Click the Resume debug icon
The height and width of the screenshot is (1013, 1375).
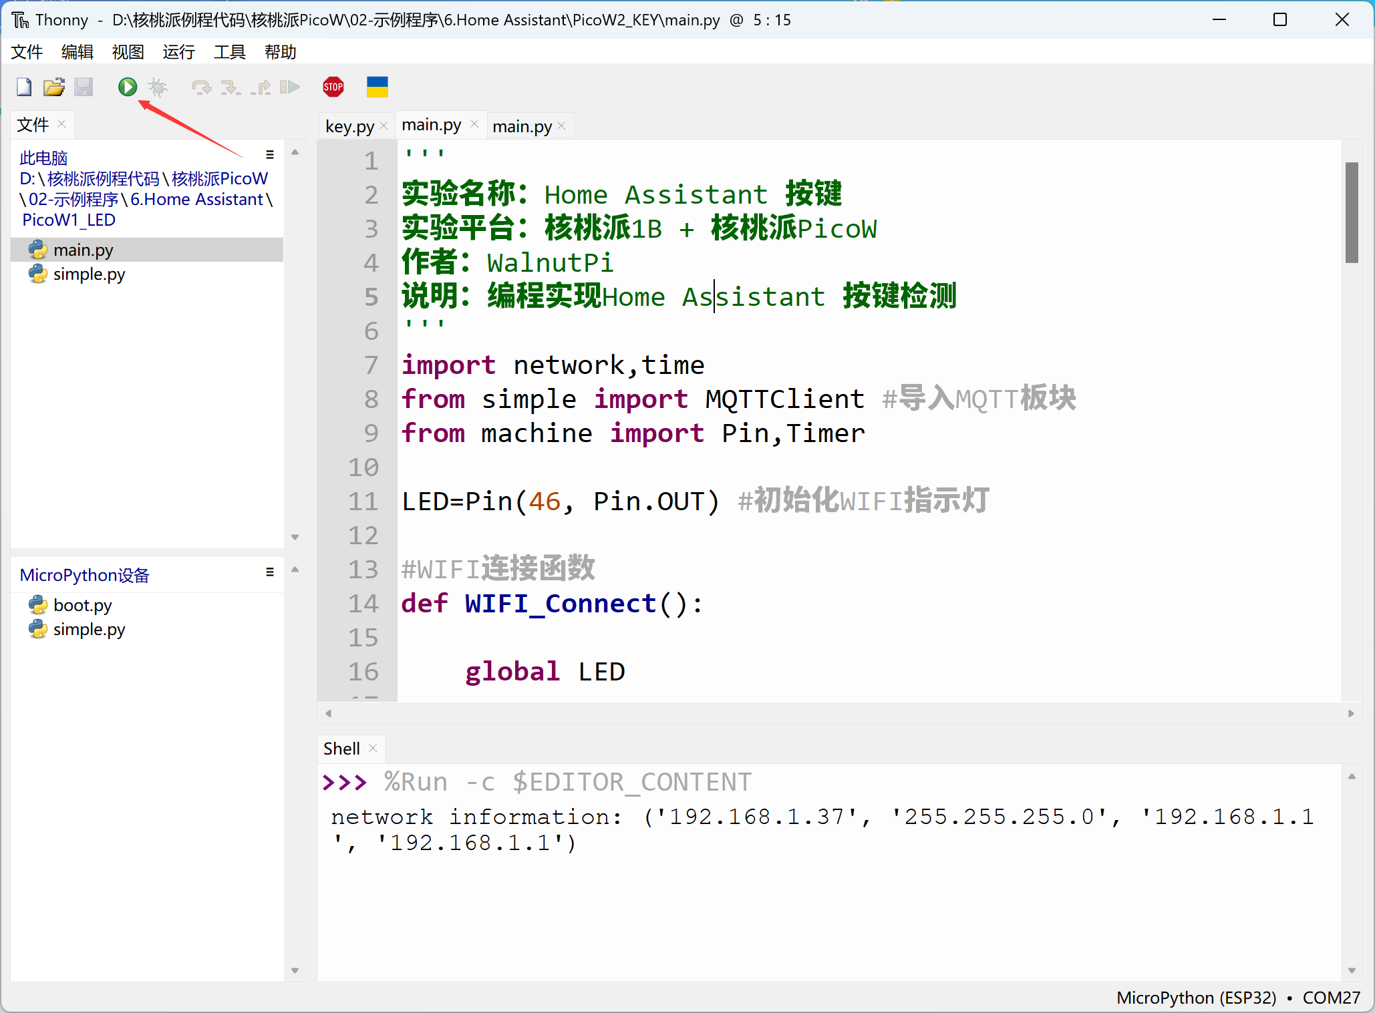[x=290, y=87]
